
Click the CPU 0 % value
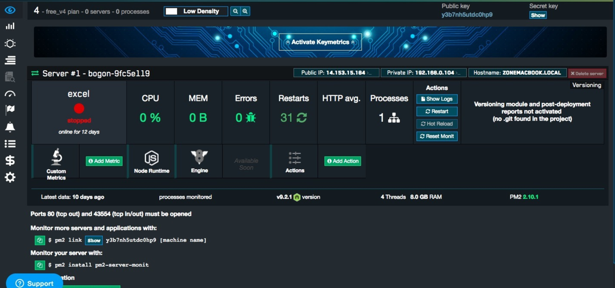[x=150, y=118]
